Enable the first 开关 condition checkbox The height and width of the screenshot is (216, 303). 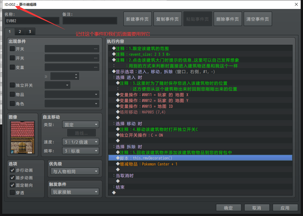pyautogui.click(x=12, y=49)
